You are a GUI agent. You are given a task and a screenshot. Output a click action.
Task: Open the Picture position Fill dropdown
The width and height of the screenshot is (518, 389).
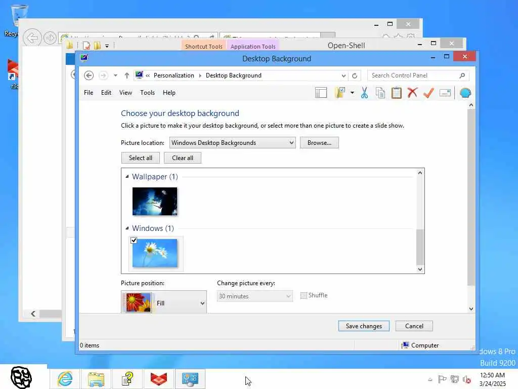pyautogui.click(x=164, y=303)
